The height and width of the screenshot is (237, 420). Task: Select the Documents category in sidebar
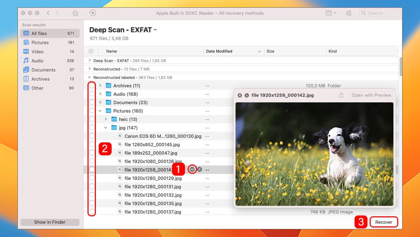coord(50,70)
